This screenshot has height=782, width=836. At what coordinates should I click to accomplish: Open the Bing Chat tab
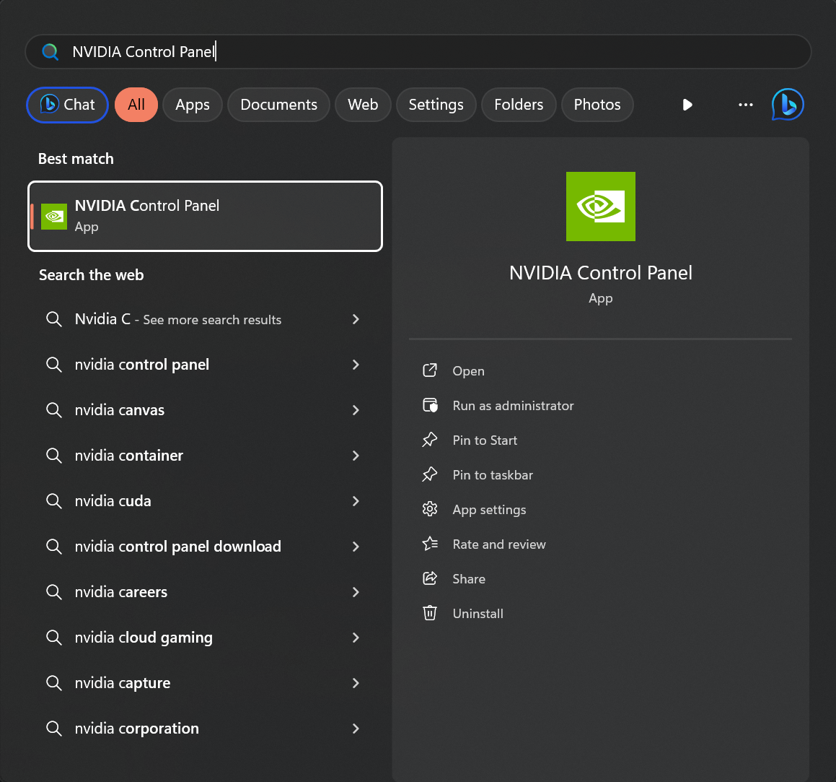(x=67, y=105)
